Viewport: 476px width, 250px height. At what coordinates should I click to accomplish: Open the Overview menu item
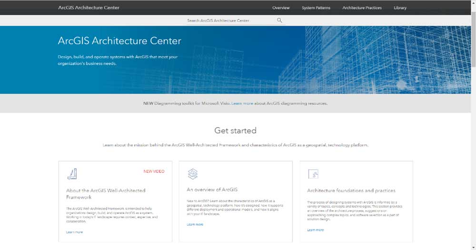pos(281,8)
